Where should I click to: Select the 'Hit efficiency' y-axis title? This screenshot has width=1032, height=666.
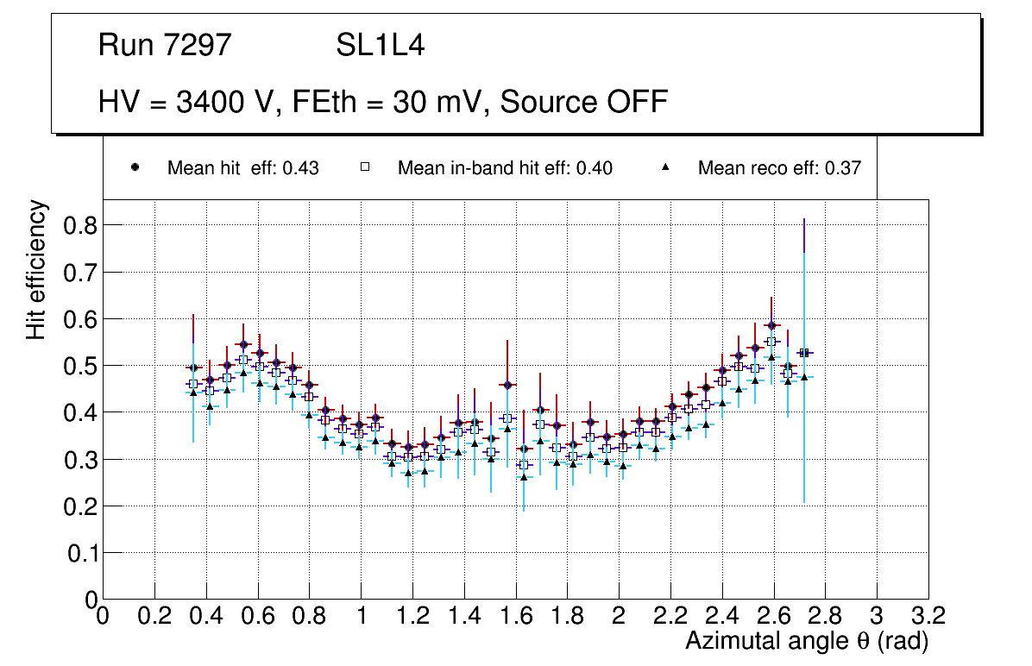(35, 269)
